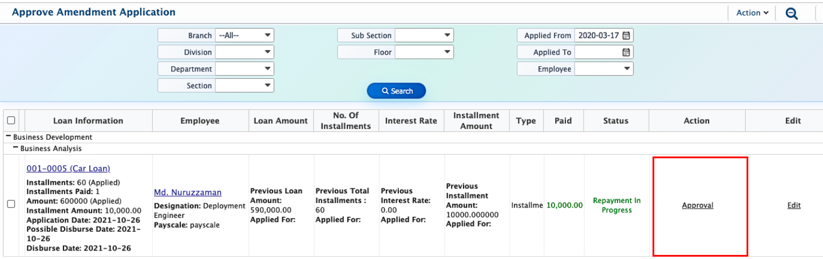Open the 001-0005 (Car Loan) link
823x259 pixels.
[x=68, y=168]
